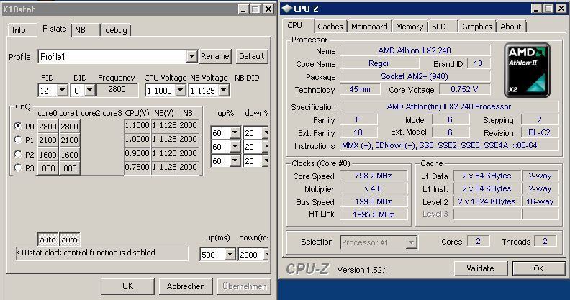Click the Core Voltage value 0.752 V

coord(464,89)
